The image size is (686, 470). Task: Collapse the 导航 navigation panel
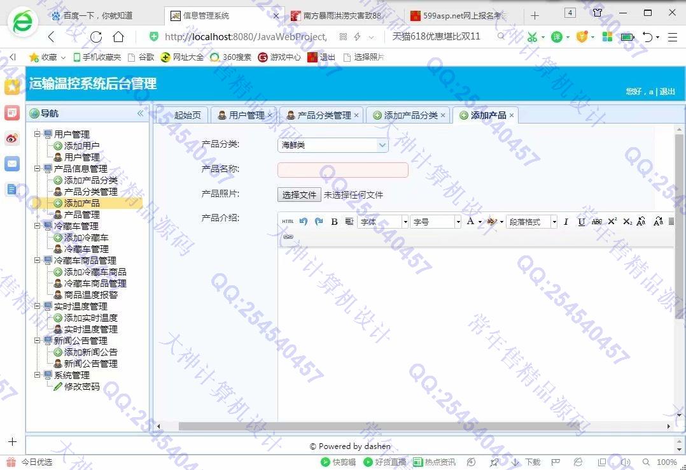coord(141,113)
